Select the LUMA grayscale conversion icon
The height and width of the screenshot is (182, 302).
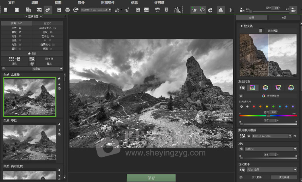tap(291, 87)
